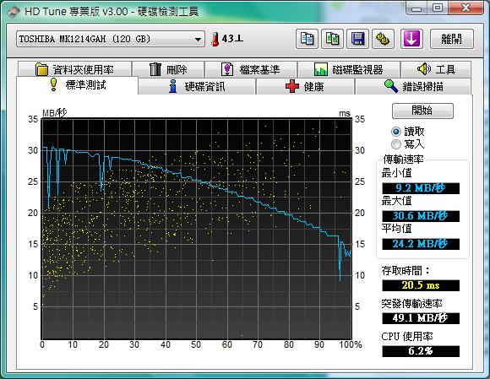Click the access time 20.5 ms readout
Screen dimensions: 490x379
[421, 285]
